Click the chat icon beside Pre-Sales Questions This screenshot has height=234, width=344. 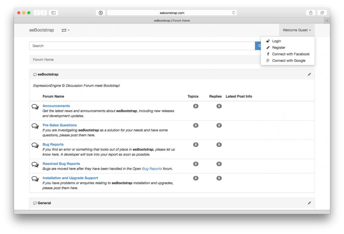[x=35, y=126]
